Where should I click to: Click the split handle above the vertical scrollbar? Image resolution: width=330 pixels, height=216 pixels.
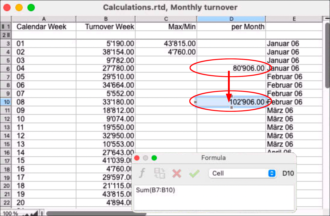326,19
